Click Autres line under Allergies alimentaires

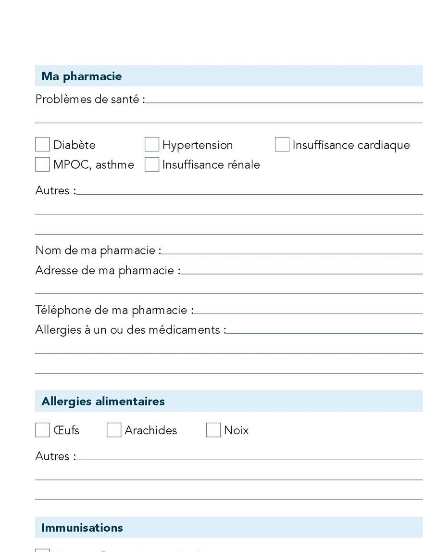(249, 456)
